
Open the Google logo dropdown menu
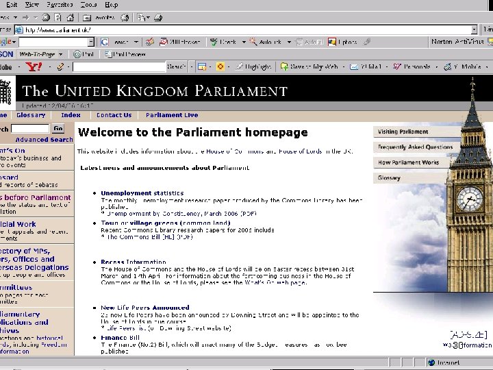pos(14,42)
